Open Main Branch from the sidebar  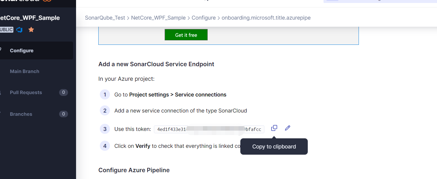point(24,71)
